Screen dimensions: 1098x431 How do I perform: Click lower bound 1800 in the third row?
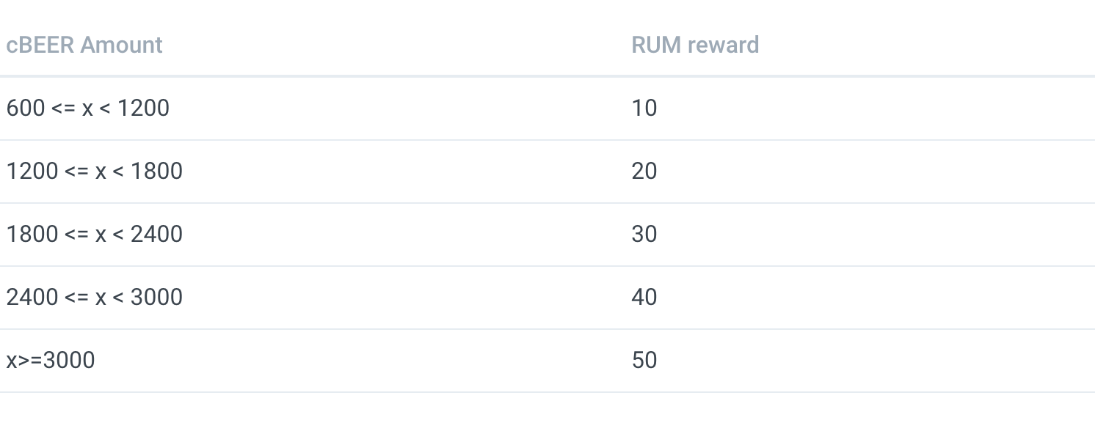[32, 235]
